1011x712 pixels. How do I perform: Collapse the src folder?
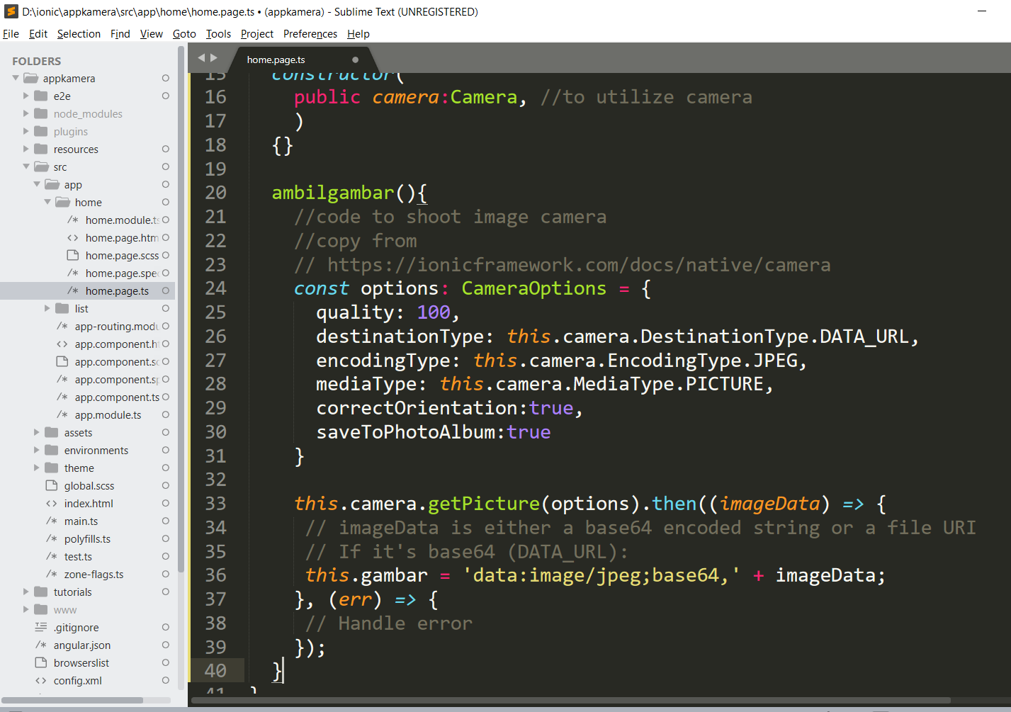[x=26, y=166]
